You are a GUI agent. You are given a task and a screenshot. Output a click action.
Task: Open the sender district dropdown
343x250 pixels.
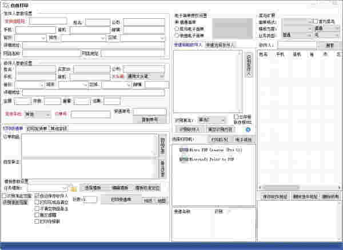(142, 38)
